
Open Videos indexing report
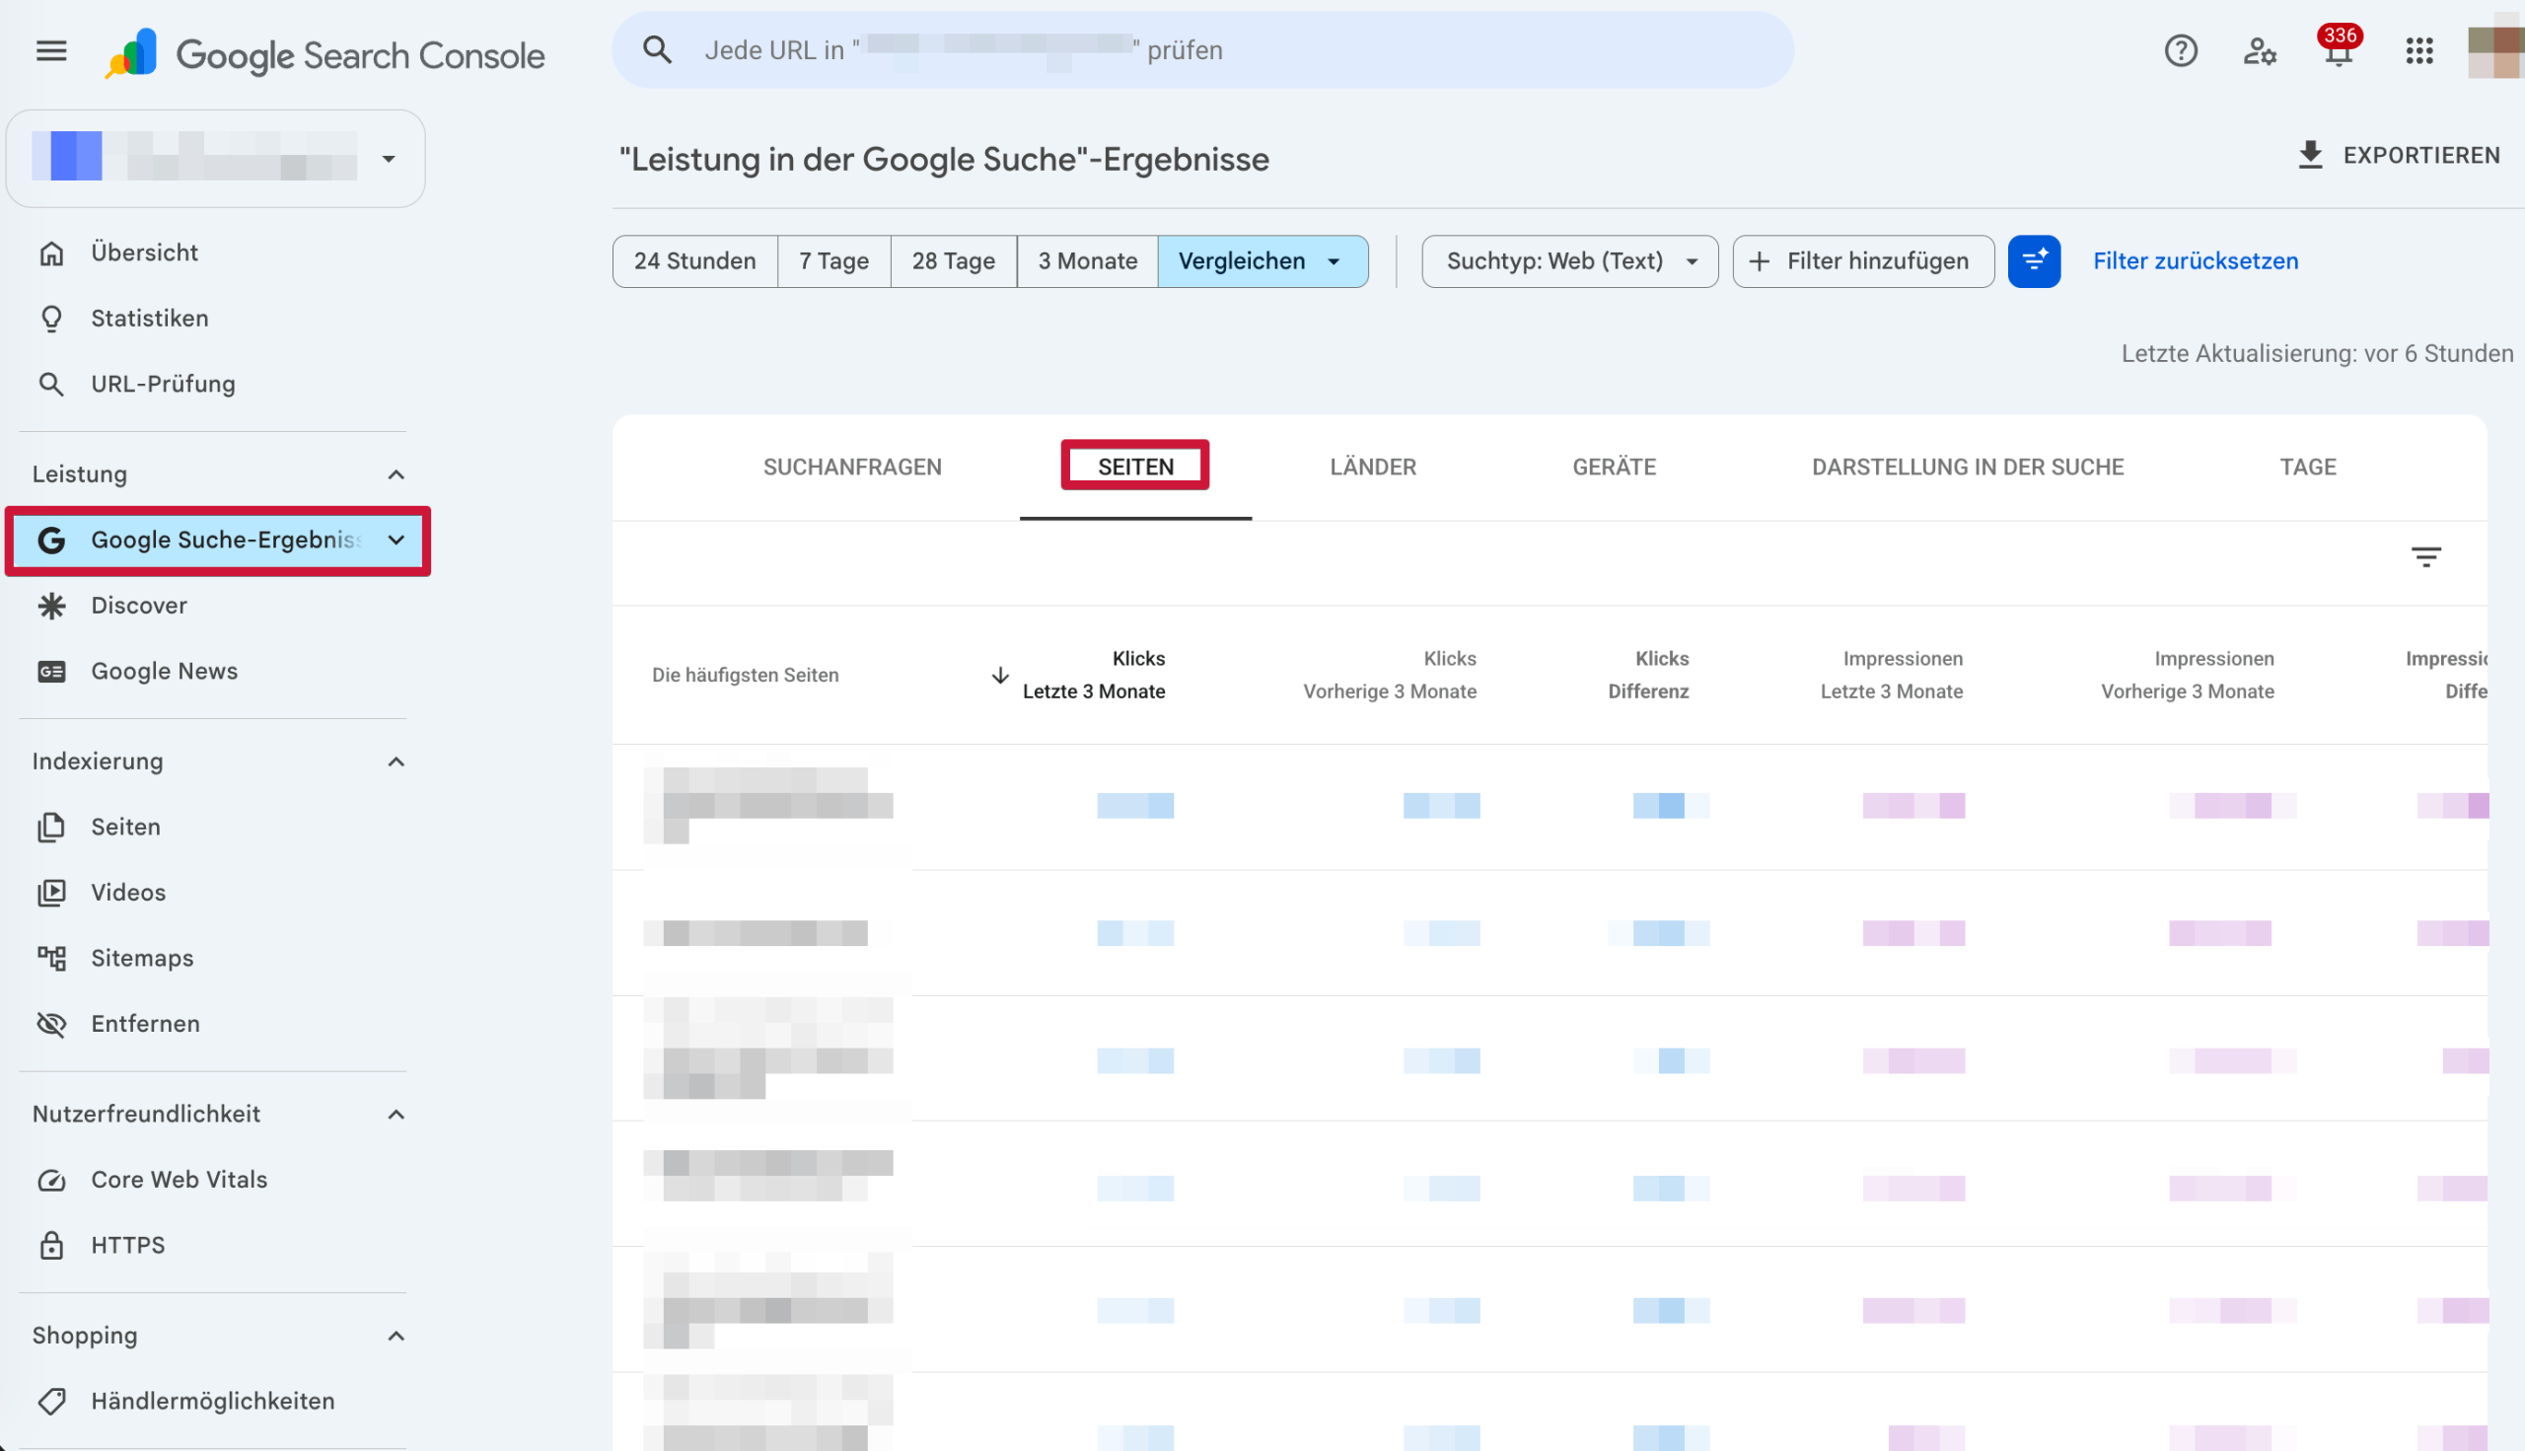[x=128, y=892]
